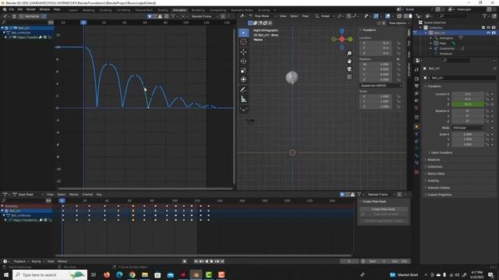Open the Pose Mode dropdown

click(262, 16)
